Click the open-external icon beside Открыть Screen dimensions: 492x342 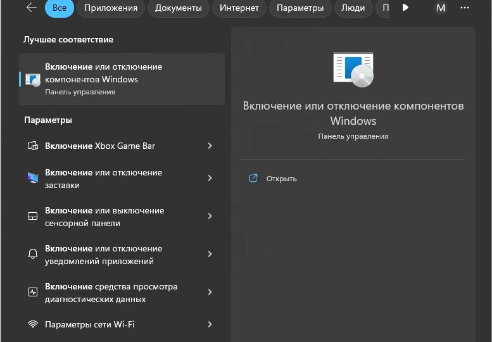[x=253, y=178]
